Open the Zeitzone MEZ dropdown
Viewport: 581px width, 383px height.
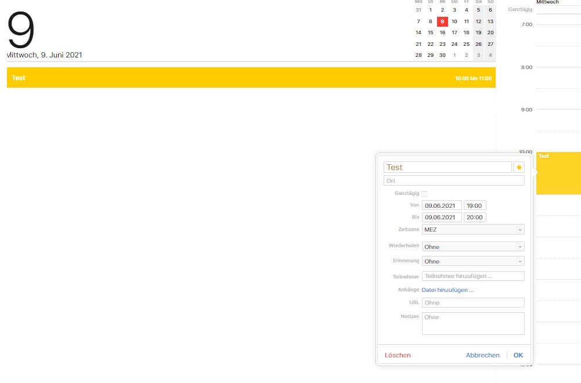click(473, 229)
